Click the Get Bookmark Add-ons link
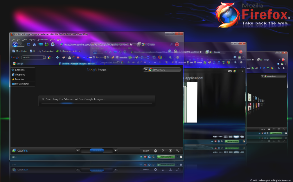293x182 pixels. (69, 51)
